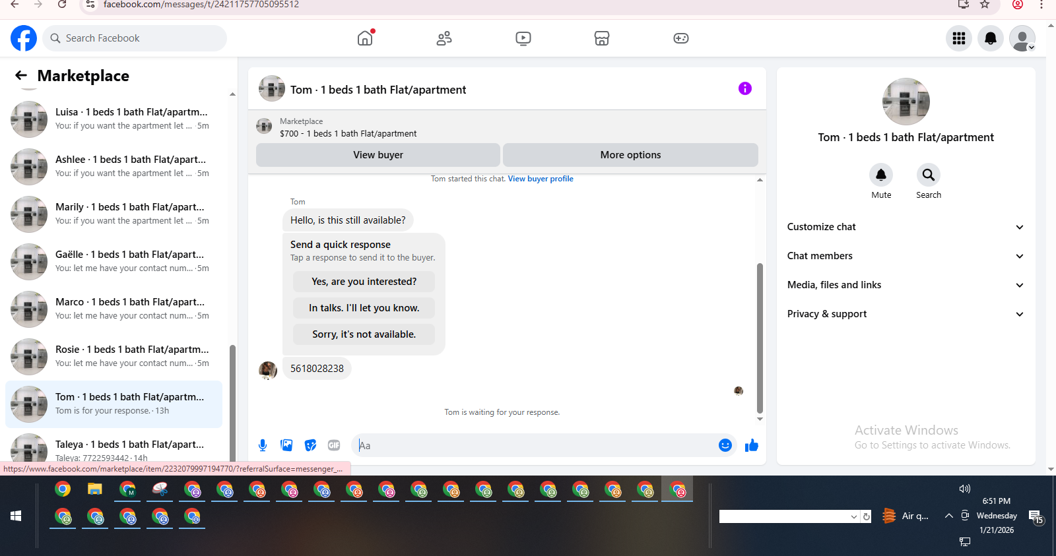Viewport: 1056px width, 556px height.
Task: Send quick reply In talks. I'll let you know.
Action: click(364, 308)
